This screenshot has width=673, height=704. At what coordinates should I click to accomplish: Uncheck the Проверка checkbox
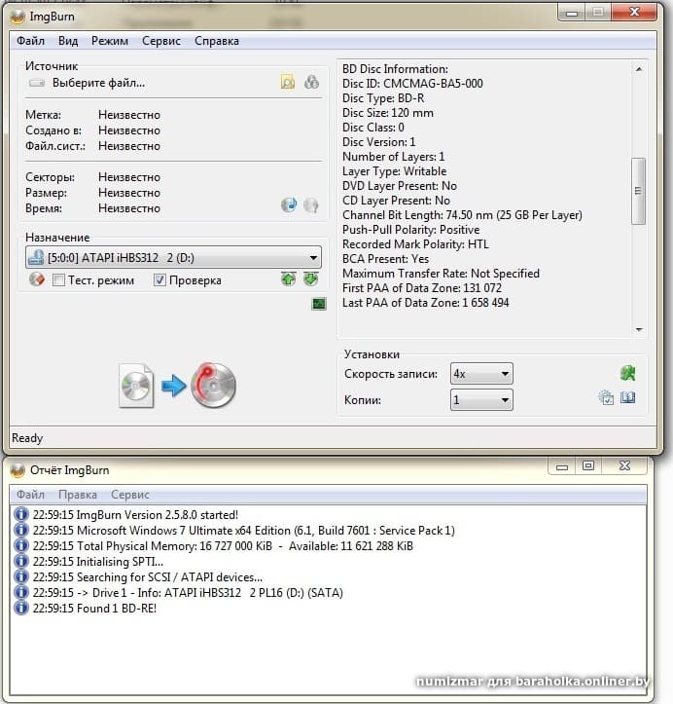(159, 280)
